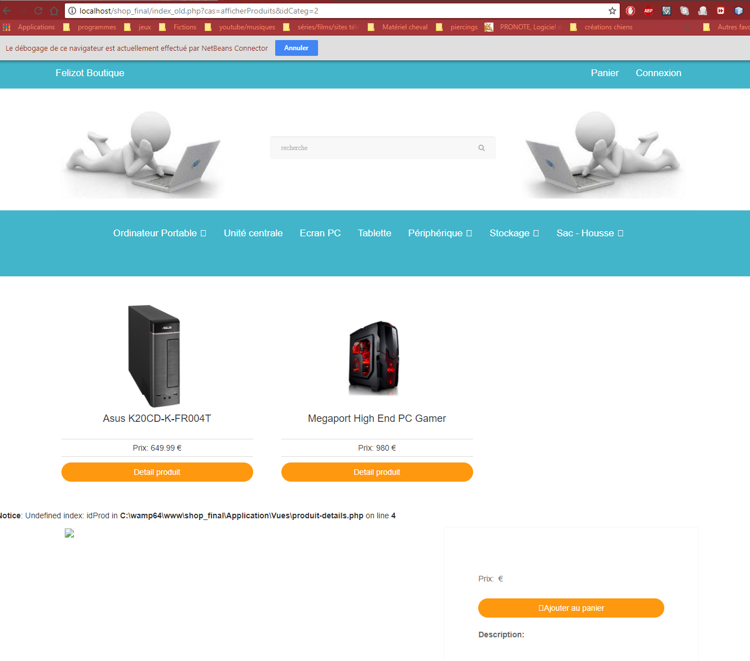Click Detail produit for Asus K20CD
The image size is (750, 661).
(157, 472)
